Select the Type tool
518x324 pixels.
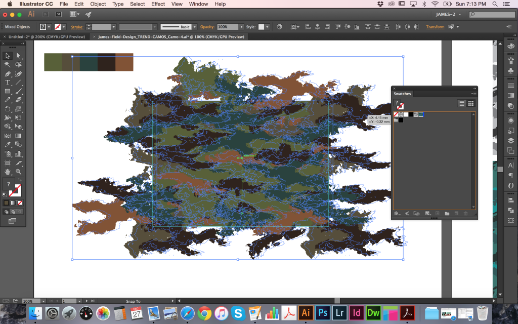click(x=8, y=82)
